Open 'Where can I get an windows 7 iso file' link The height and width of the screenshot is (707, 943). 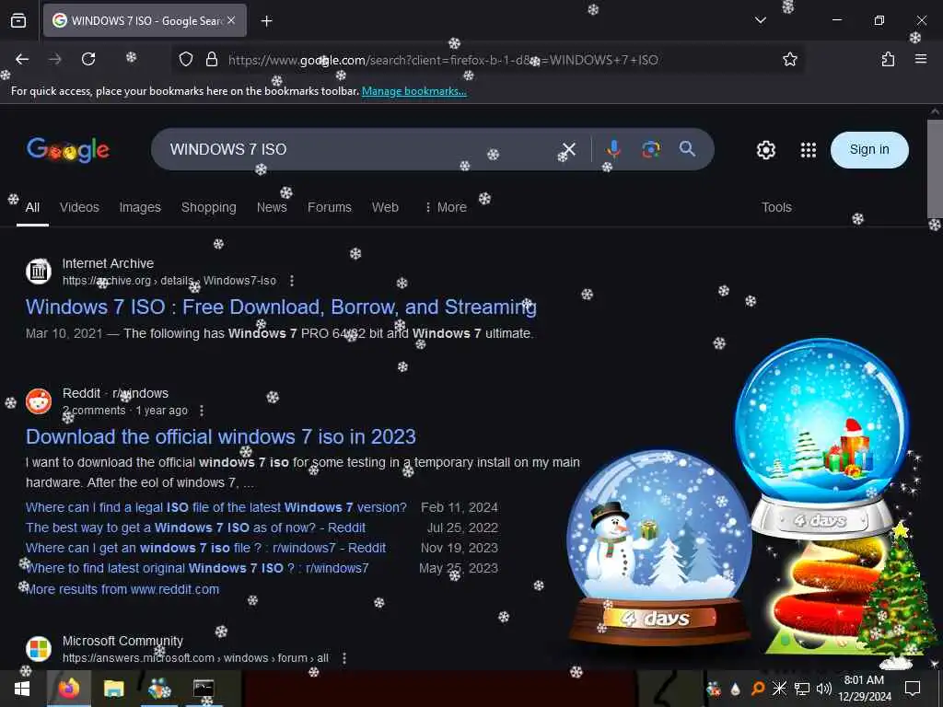tap(205, 549)
